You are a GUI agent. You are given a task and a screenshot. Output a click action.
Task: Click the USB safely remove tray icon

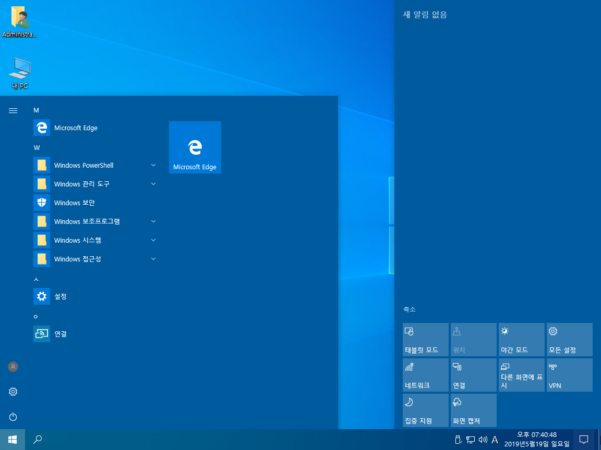pos(458,440)
